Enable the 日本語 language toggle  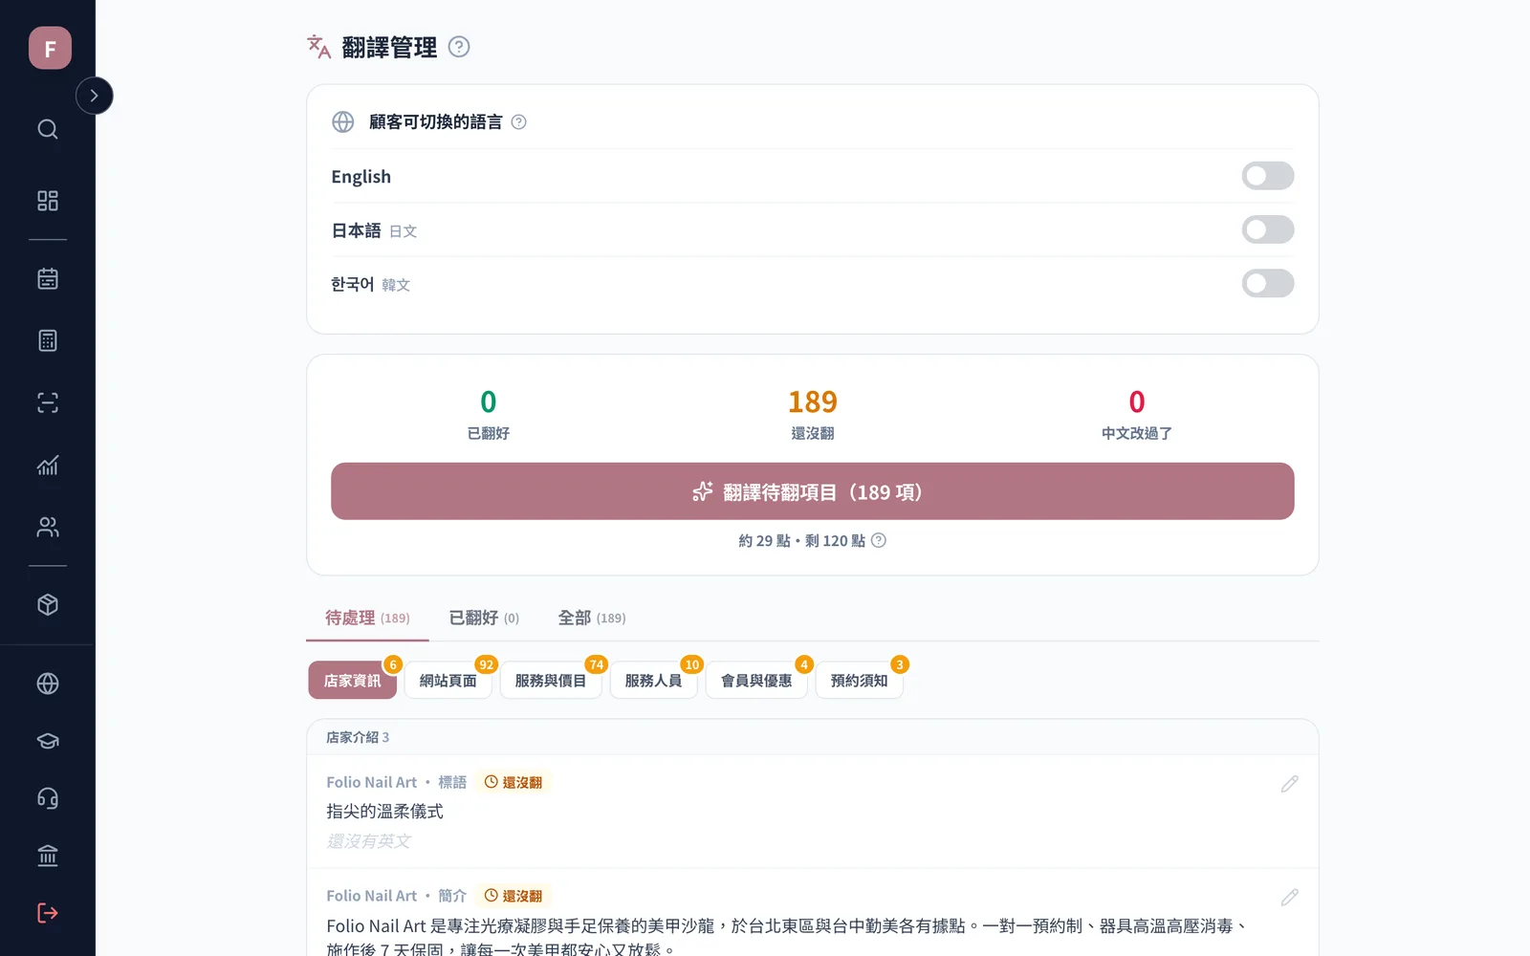pos(1268,229)
